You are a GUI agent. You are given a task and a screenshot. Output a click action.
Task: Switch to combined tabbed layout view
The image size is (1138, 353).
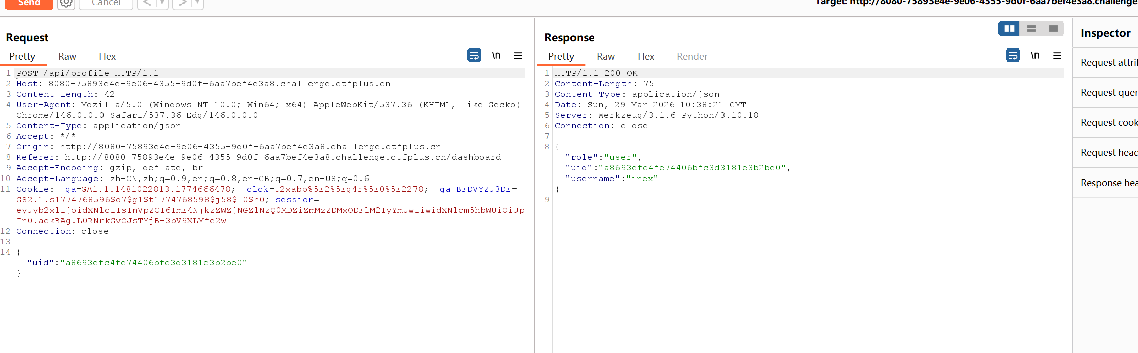click(1053, 29)
